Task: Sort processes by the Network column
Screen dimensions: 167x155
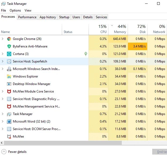Action: tap(157, 29)
